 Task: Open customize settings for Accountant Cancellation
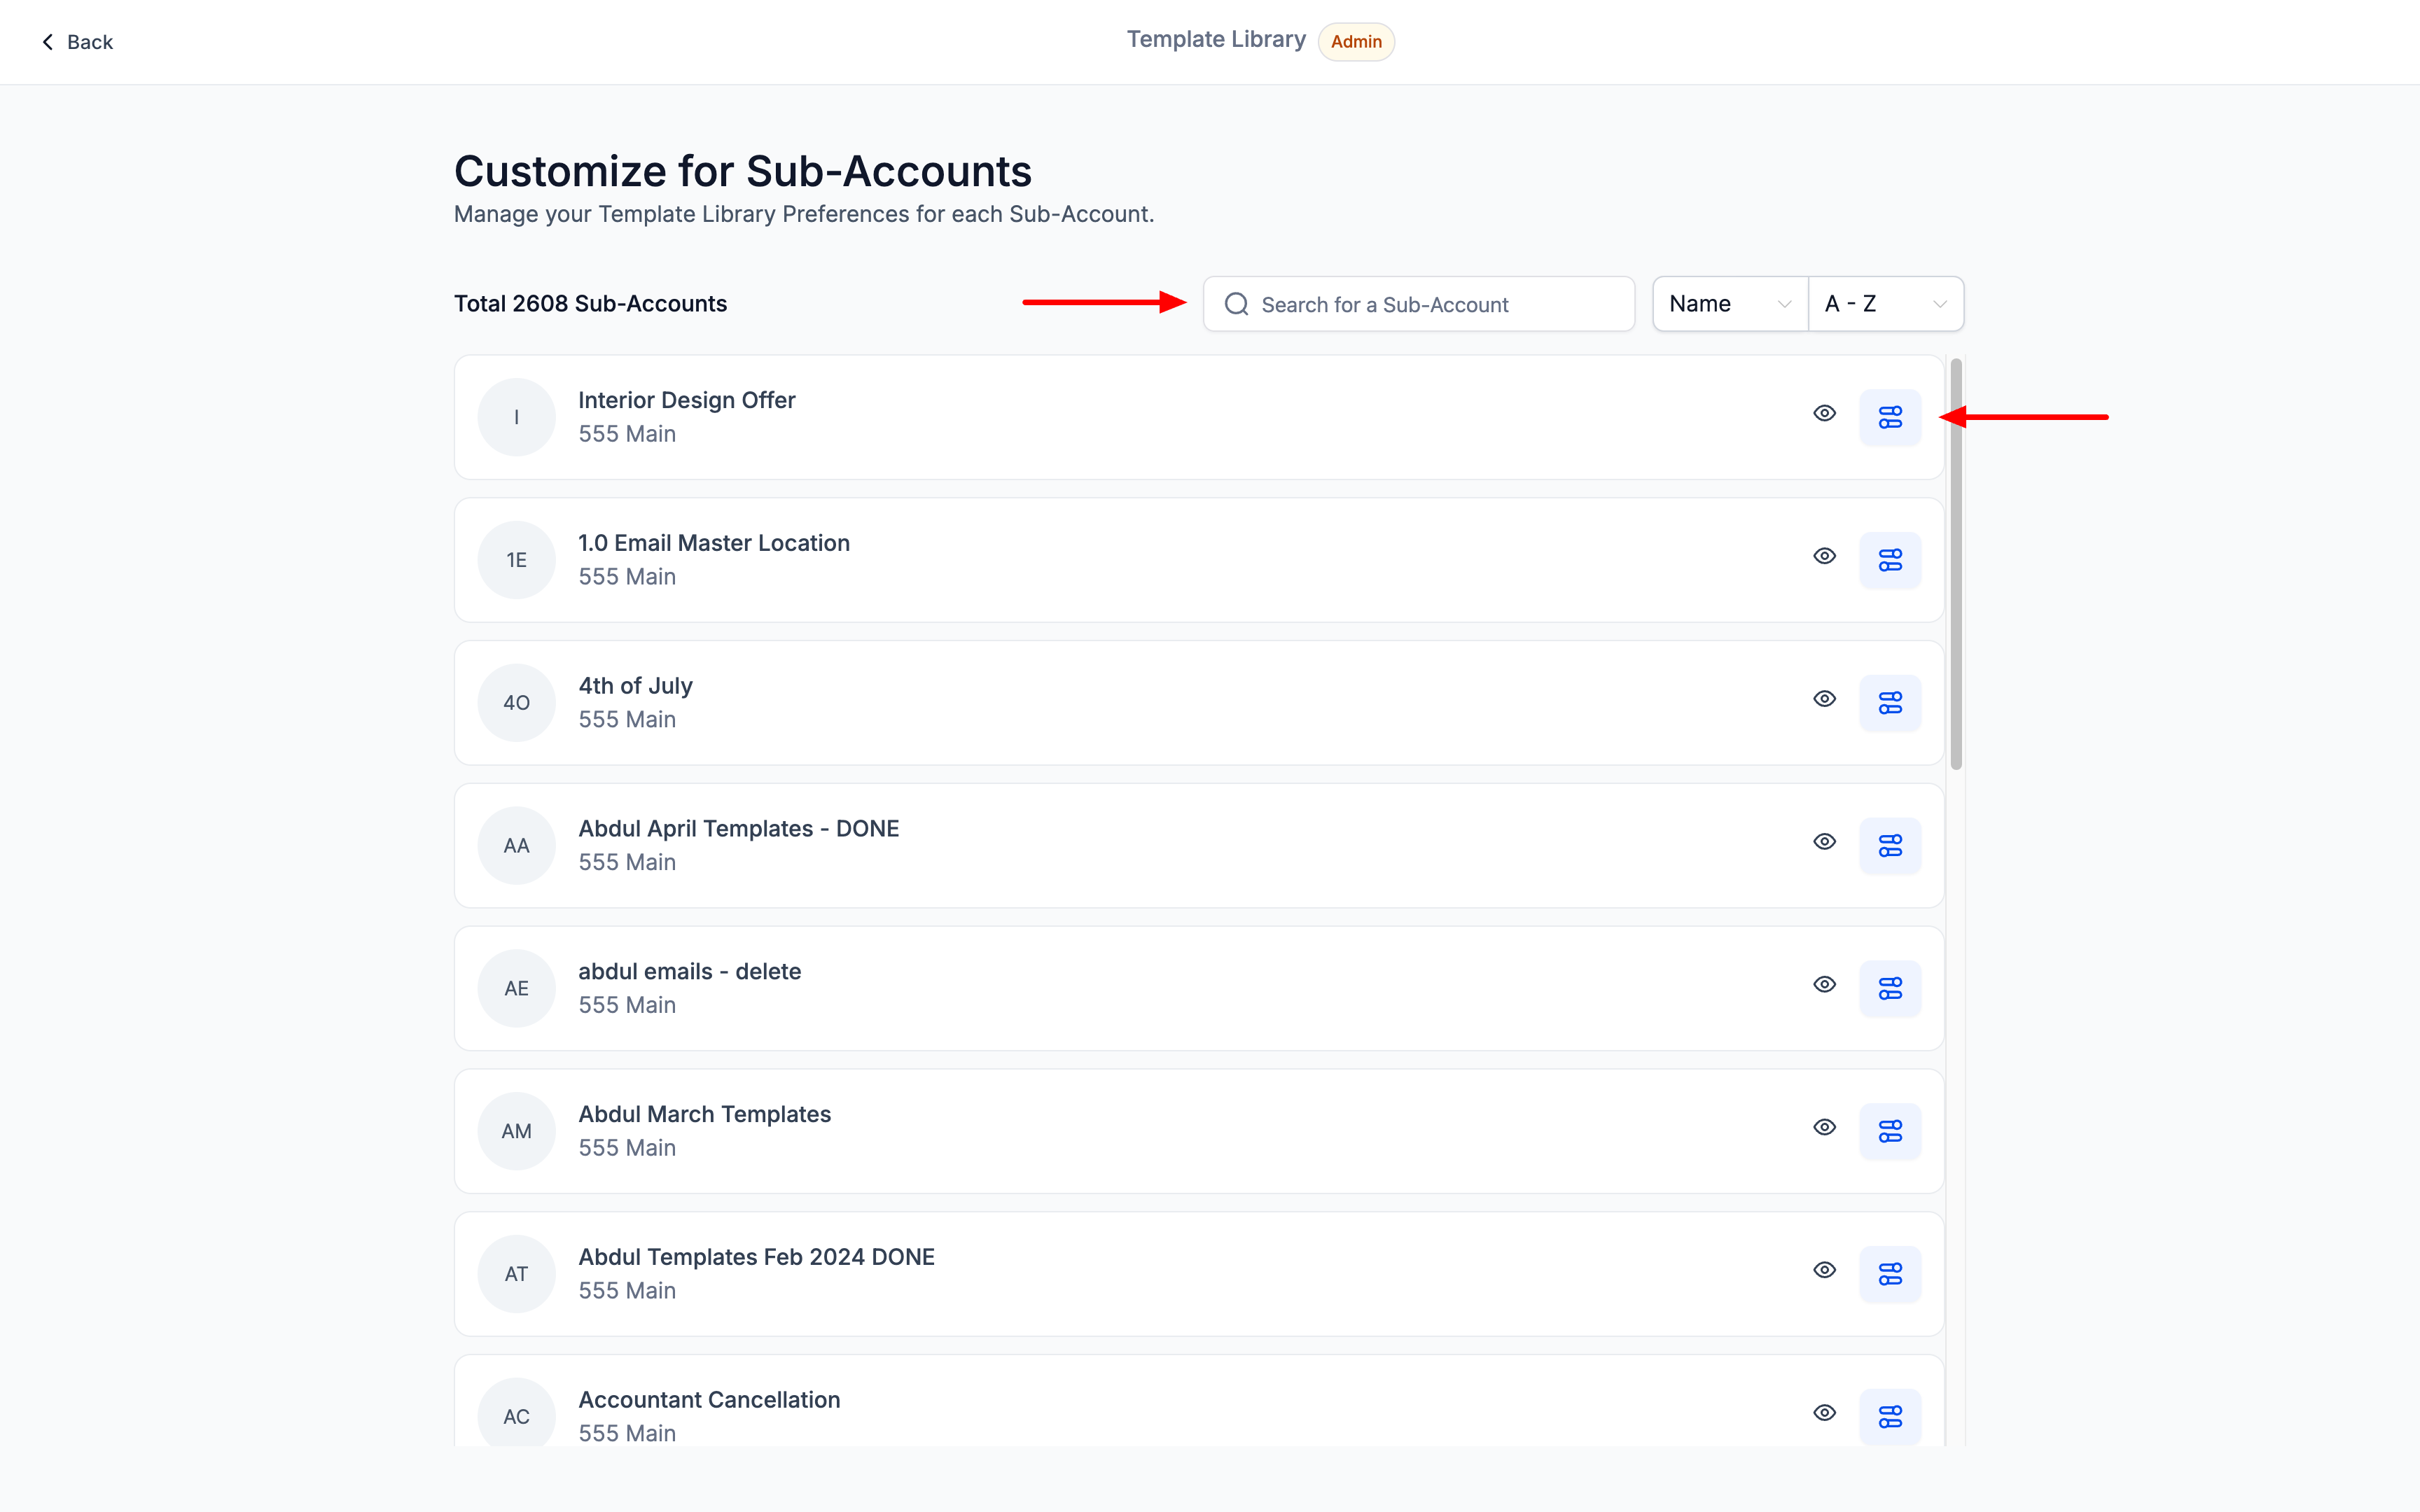coord(1889,1416)
